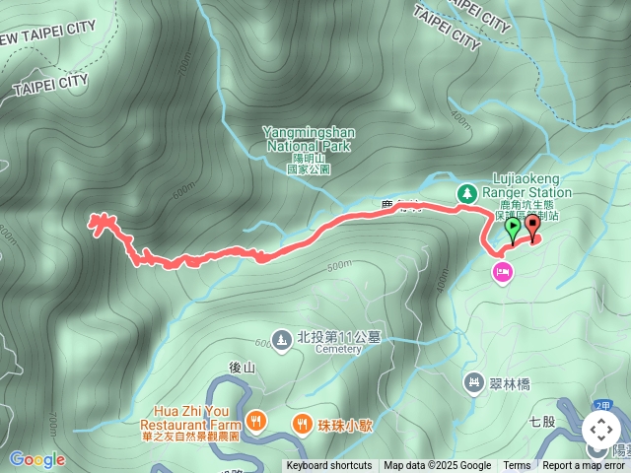The width and height of the screenshot is (631, 473).
Task: Open the Google logo link
Action: 37,460
